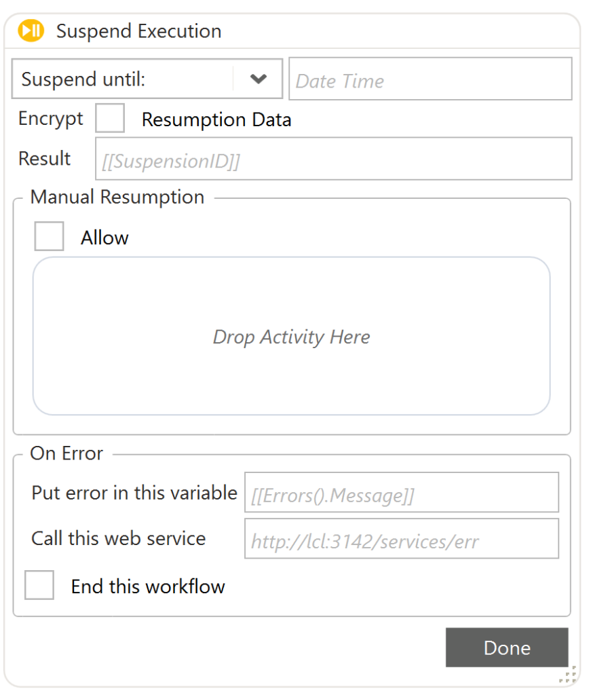Enable the Encrypt Resumption Data checkbox

(110, 118)
